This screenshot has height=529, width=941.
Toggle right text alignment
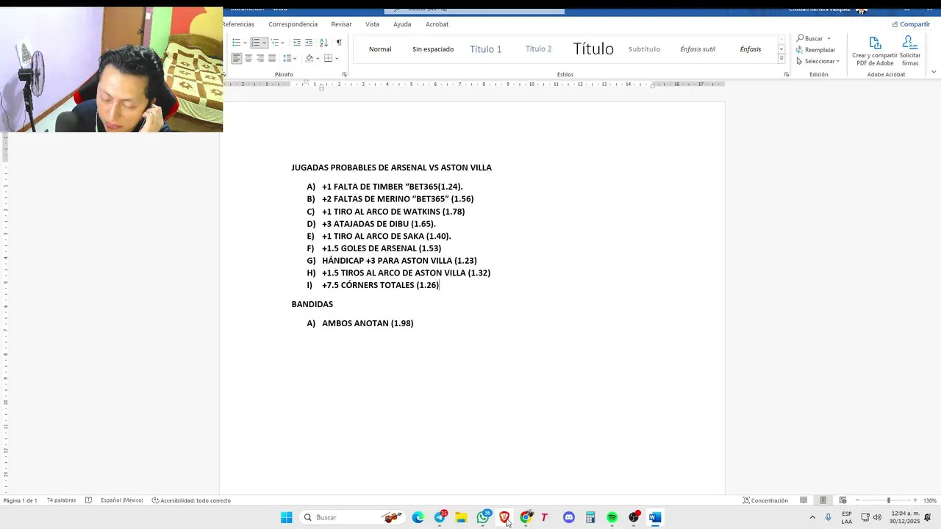(260, 58)
